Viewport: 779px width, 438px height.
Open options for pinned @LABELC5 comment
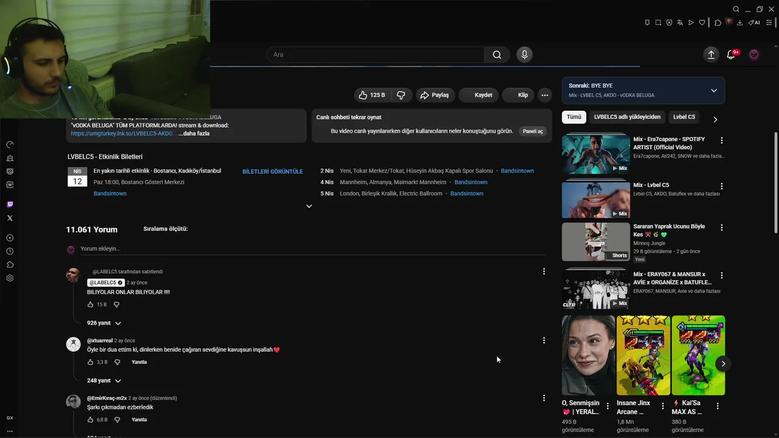tap(544, 271)
